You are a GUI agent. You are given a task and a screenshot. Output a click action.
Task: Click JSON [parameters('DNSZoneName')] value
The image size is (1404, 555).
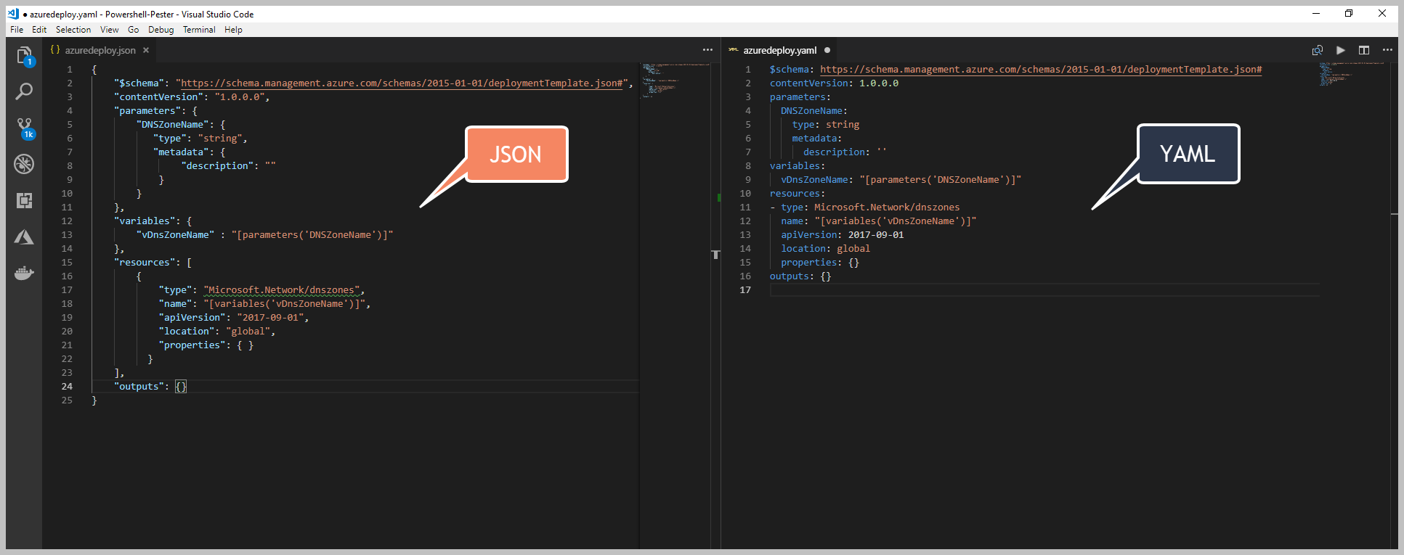[x=312, y=235]
